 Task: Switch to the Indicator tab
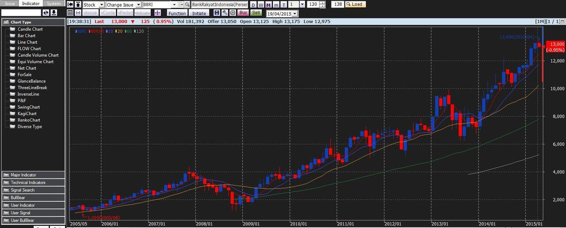tap(31, 4)
